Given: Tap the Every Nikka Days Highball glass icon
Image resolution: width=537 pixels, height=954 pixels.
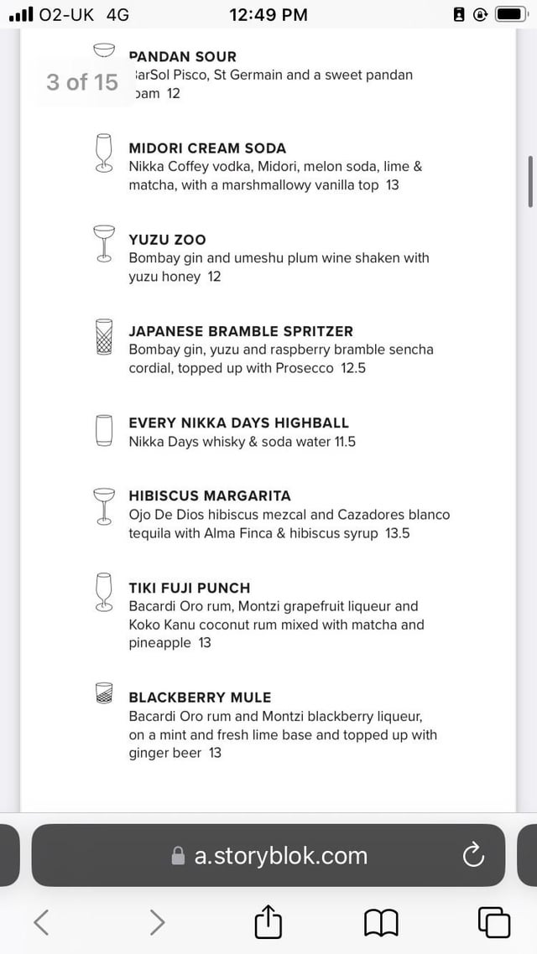Looking at the screenshot, I should point(104,430).
